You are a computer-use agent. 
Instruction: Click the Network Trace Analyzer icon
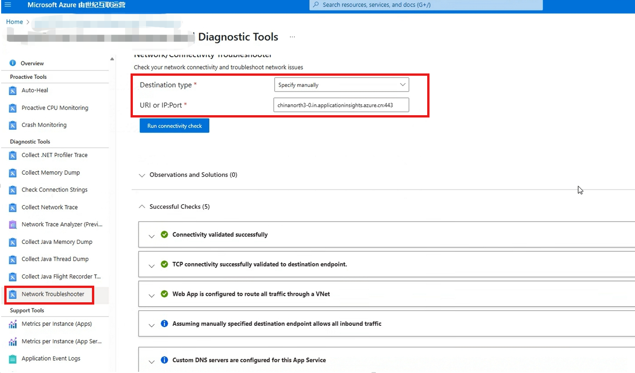click(x=13, y=225)
